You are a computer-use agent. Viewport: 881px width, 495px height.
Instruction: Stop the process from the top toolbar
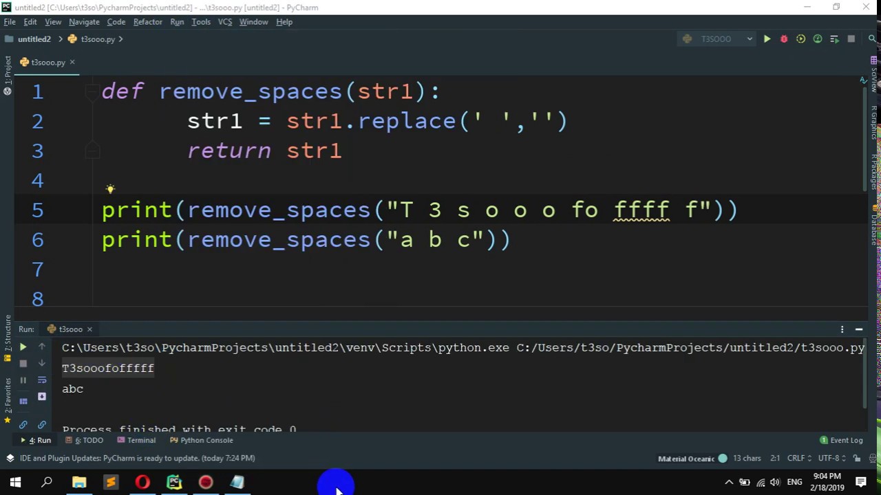click(x=851, y=39)
